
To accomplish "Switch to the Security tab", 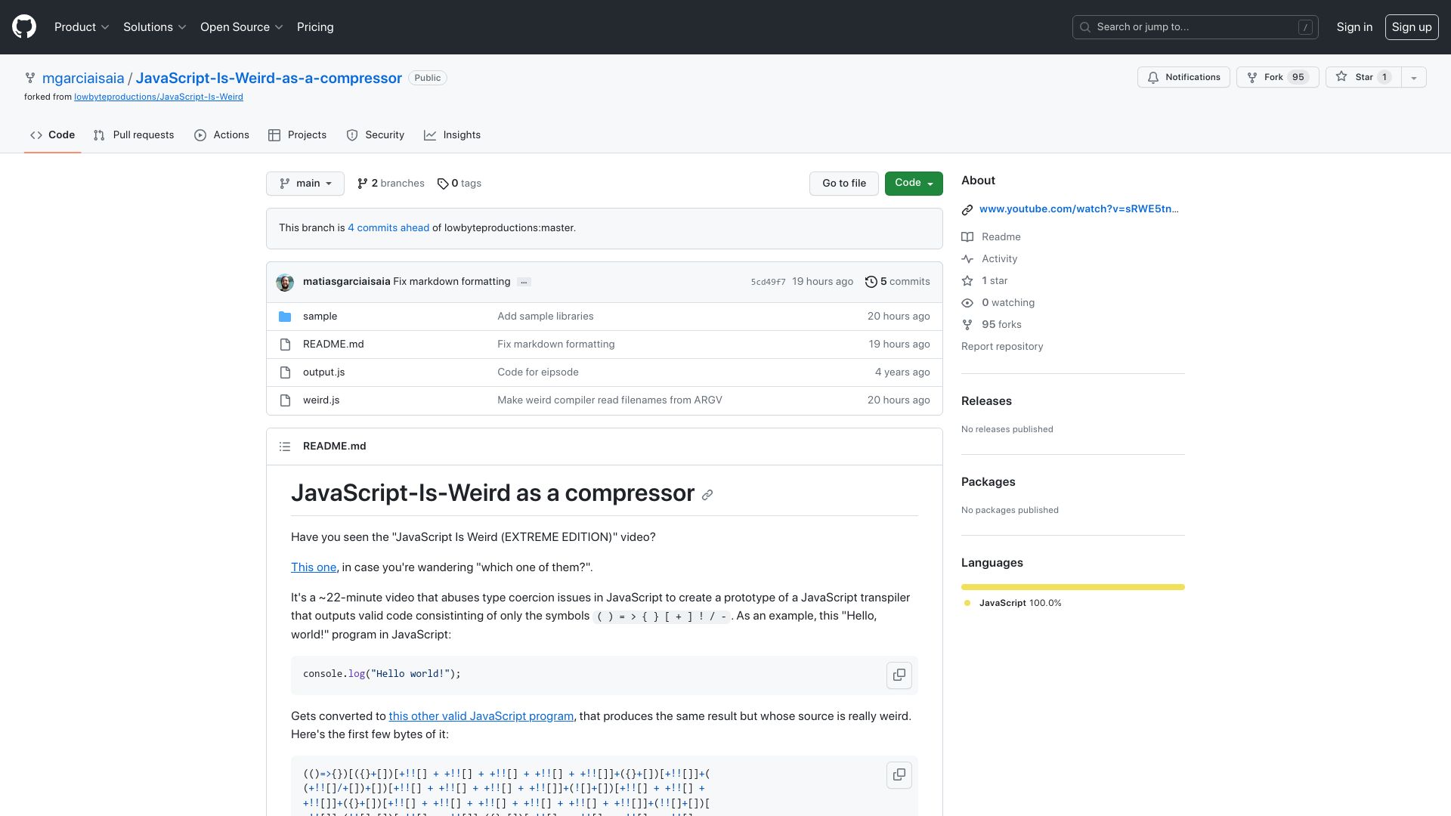I will [x=375, y=135].
